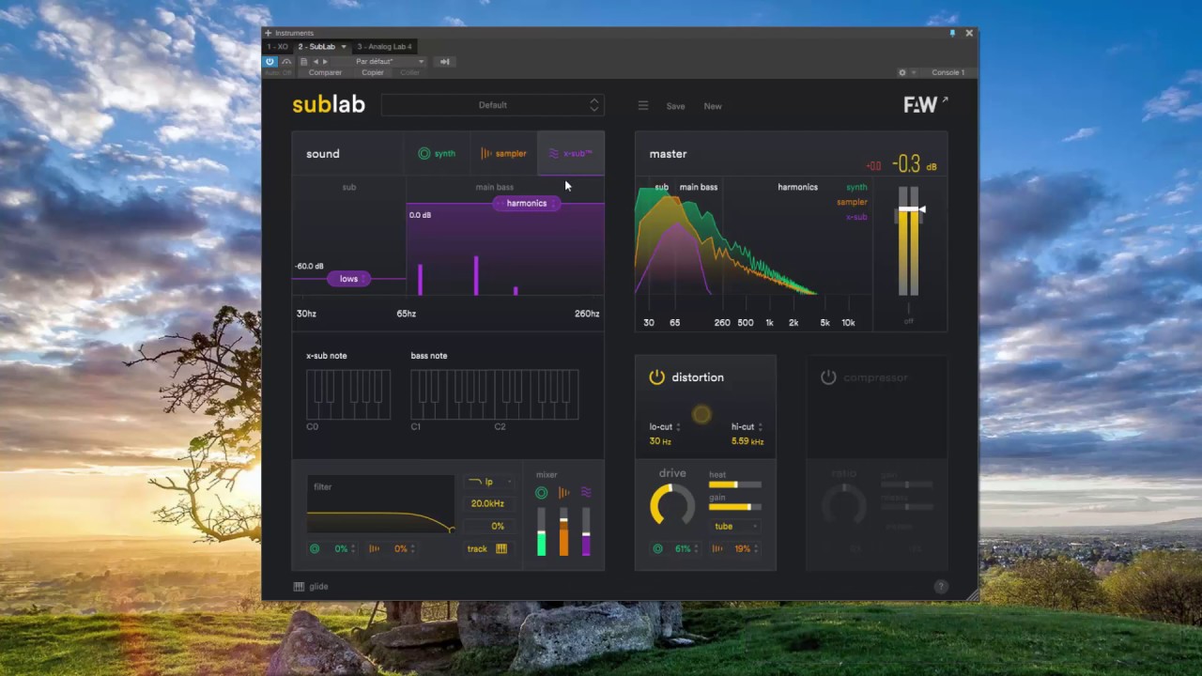Toggle filter keyboard track button
The image size is (1202, 676).
point(488,548)
